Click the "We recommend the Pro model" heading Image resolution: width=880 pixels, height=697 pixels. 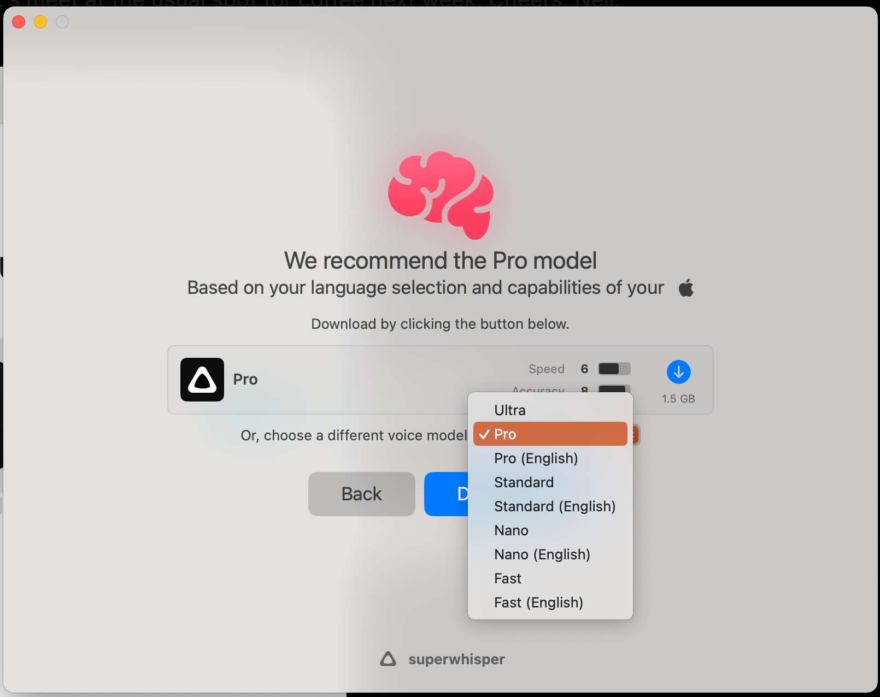tap(441, 261)
